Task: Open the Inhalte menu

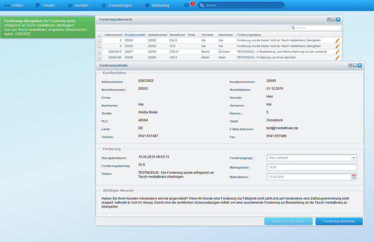Action: (x=45, y=5)
